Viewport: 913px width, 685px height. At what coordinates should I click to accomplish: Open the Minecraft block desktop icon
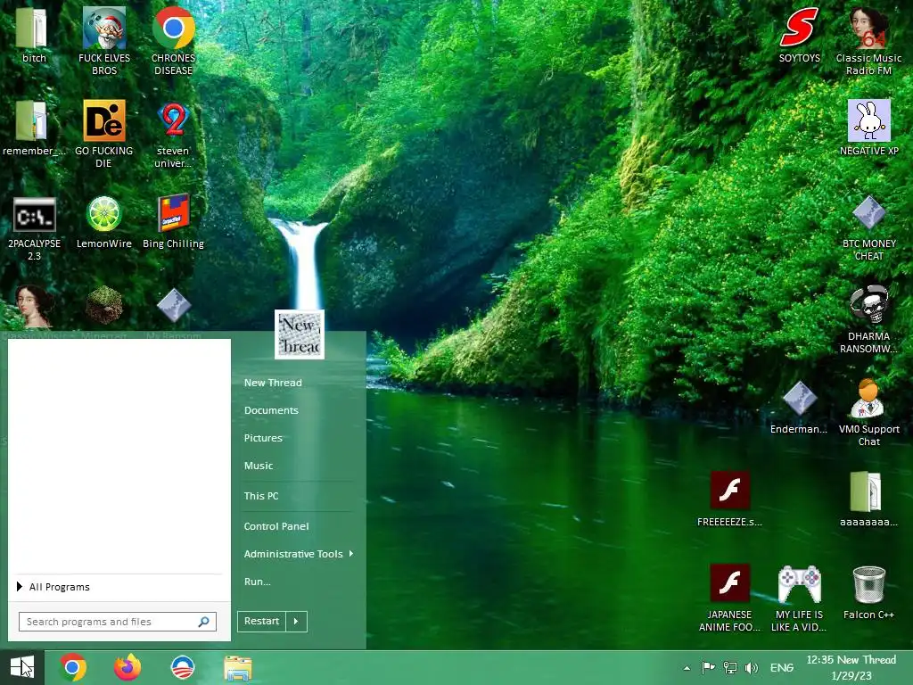point(104,305)
